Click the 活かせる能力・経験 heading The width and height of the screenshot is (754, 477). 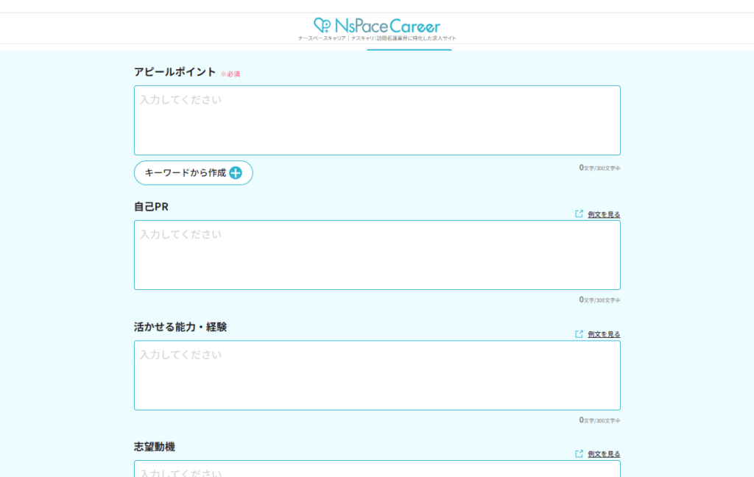click(180, 327)
